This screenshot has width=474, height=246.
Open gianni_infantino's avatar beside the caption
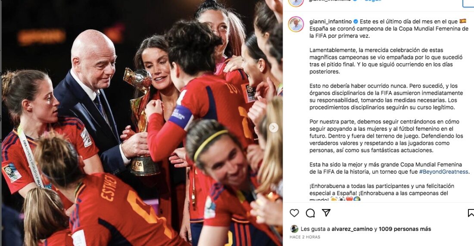tap(296, 24)
